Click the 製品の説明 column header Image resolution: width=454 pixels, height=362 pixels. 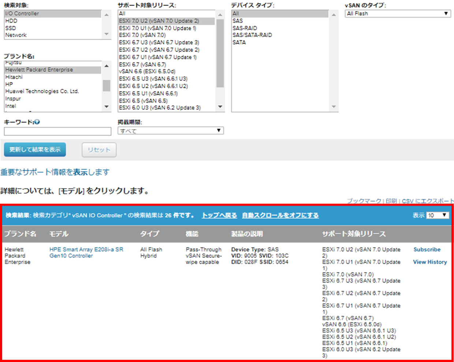[x=247, y=234]
